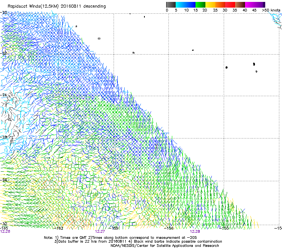Click the '-159' longitude label
This screenshot has width=282, height=248.
tap(114, 228)
